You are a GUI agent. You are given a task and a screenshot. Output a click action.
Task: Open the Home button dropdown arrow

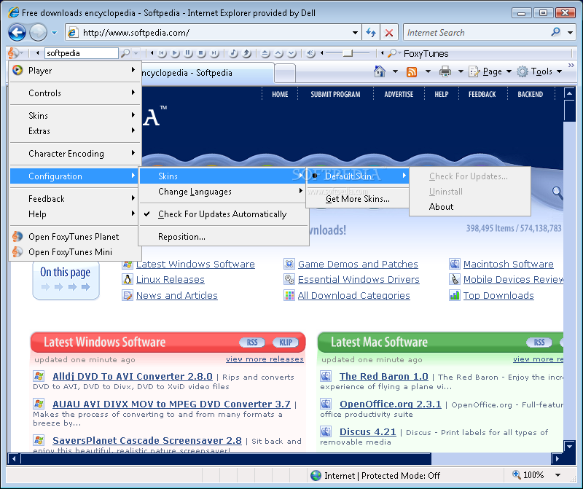[395, 71]
